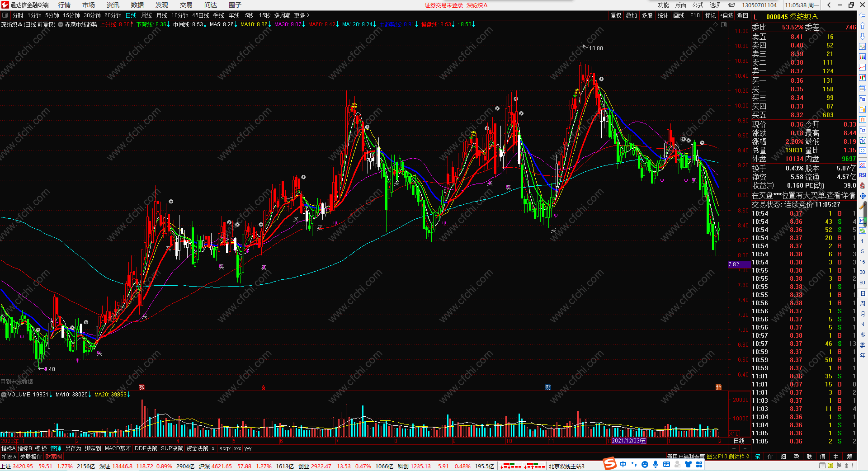Click the F10 company info sidebar icon
Screen dimensions: 868x471
click(863, 99)
